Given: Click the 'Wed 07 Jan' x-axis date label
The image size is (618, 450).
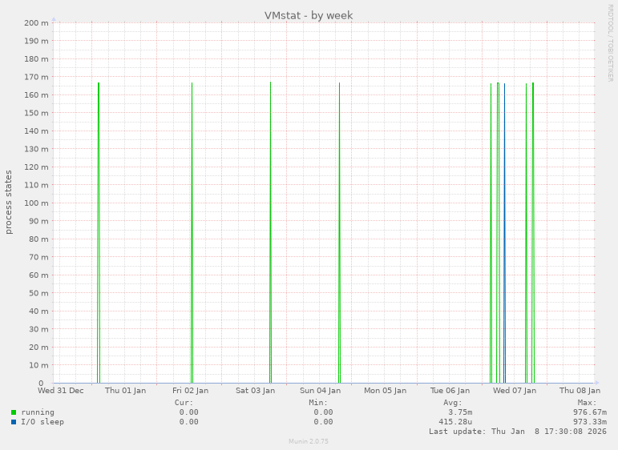Looking at the screenshot, I should 515,391.
